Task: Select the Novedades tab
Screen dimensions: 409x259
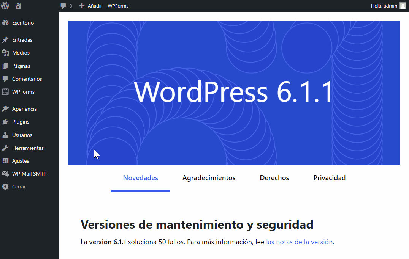Action: [140, 178]
